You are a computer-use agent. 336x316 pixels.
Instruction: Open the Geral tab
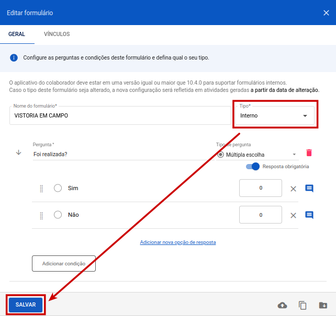(17, 34)
